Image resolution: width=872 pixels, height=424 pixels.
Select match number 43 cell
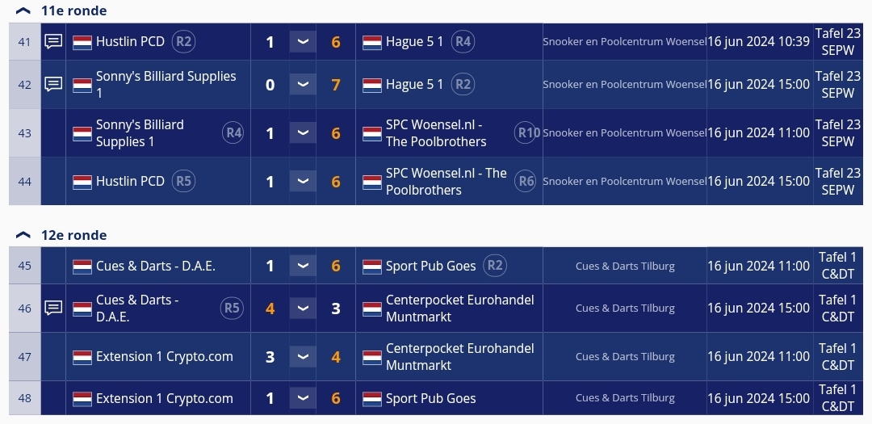pos(25,133)
